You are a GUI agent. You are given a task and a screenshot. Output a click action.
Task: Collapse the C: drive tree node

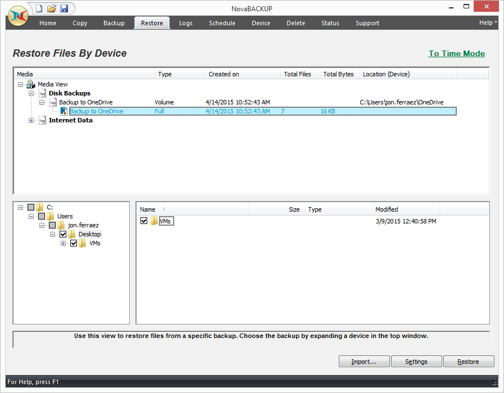pyautogui.click(x=21, y=207)
